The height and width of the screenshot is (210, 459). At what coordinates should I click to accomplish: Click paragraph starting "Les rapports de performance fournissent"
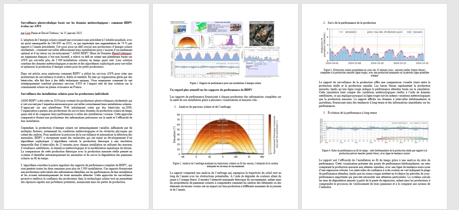(x=225, y=98)
